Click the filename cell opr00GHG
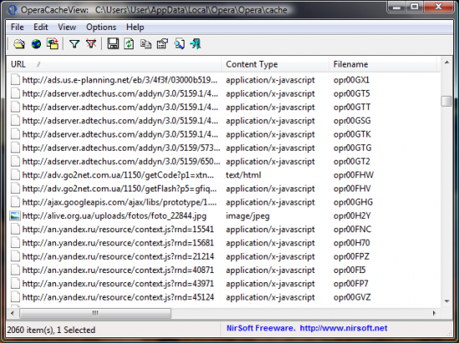459x343 pixels. 353,202
